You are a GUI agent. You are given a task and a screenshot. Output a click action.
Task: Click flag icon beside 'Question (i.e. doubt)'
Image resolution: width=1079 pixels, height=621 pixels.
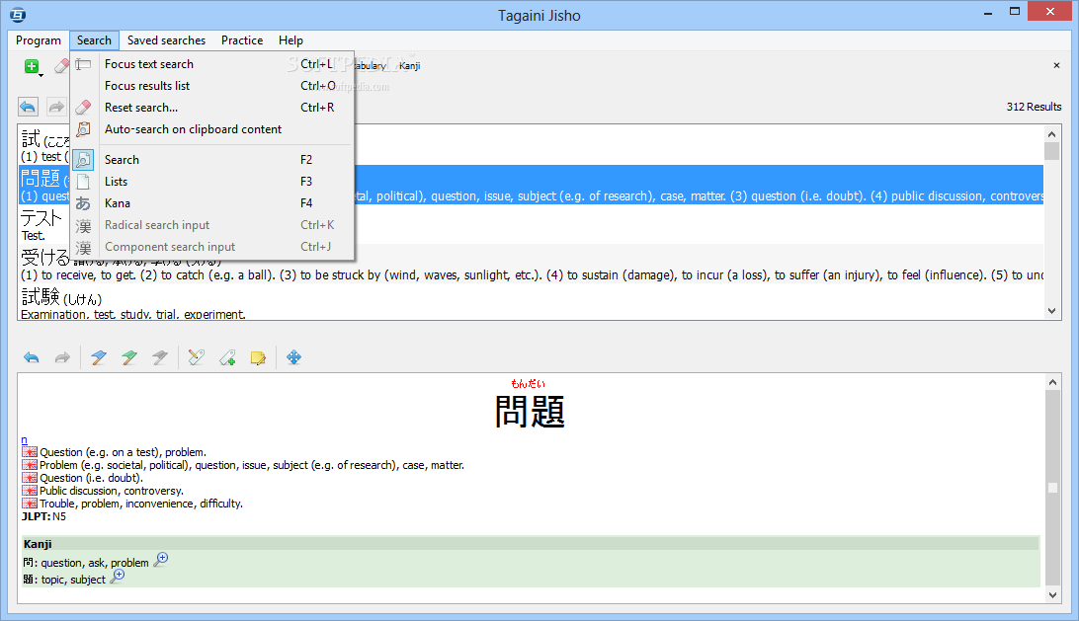(30, 478)
